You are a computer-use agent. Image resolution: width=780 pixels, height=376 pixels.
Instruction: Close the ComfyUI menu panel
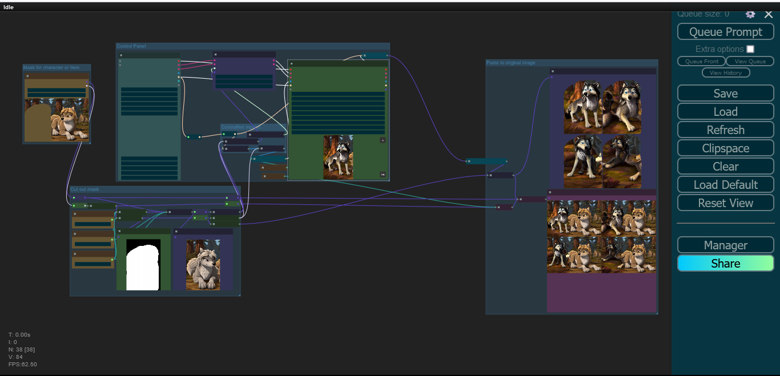(x=769, y=14)
